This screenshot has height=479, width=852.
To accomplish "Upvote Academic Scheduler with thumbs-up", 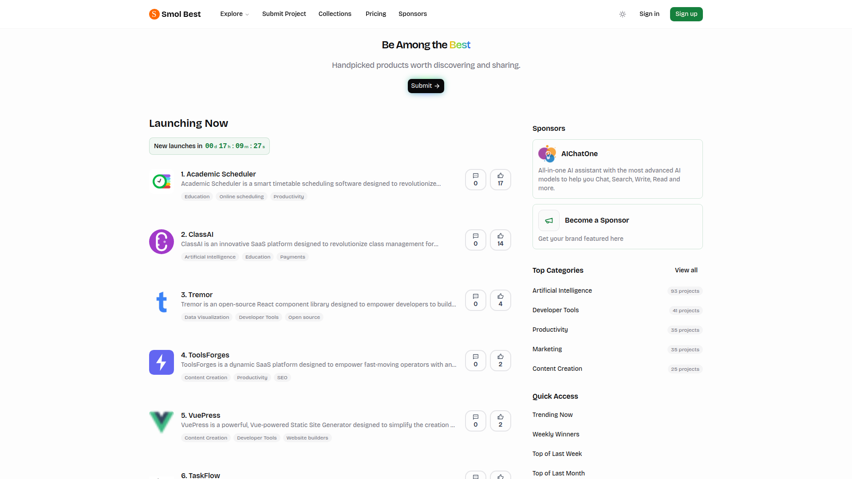I will (x=501, y=180).
